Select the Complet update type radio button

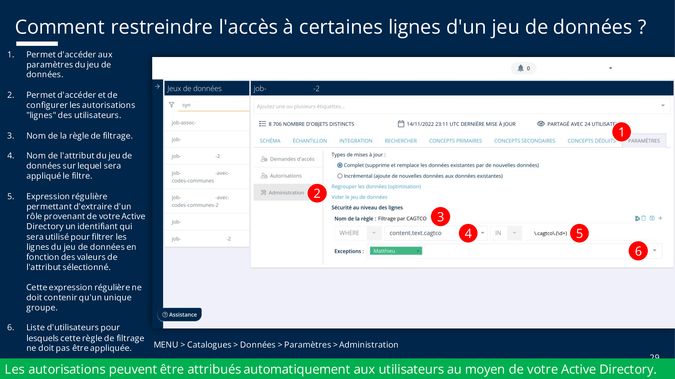(x=339, y=165)
